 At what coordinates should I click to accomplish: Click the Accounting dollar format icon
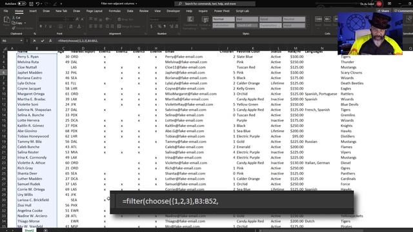[152, 26]
